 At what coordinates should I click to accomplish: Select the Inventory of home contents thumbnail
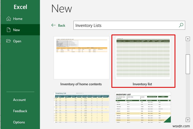coord(82,58)
